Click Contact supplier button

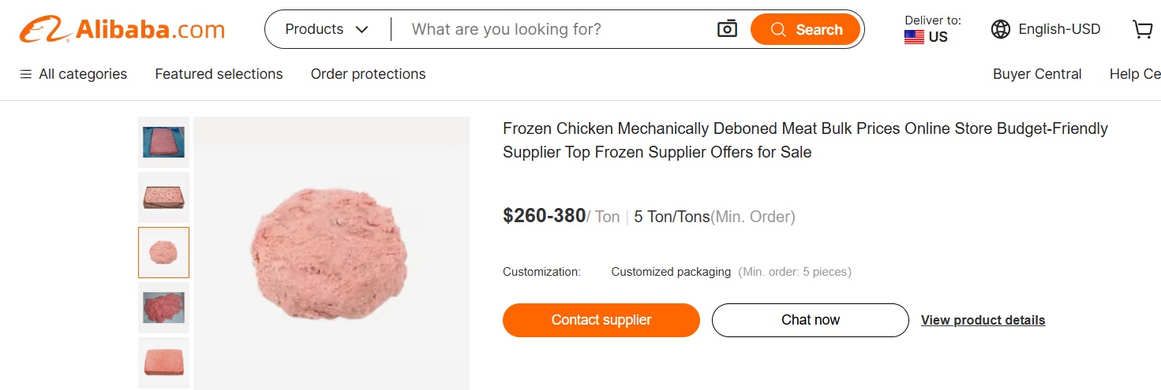(x=601, y=320)
